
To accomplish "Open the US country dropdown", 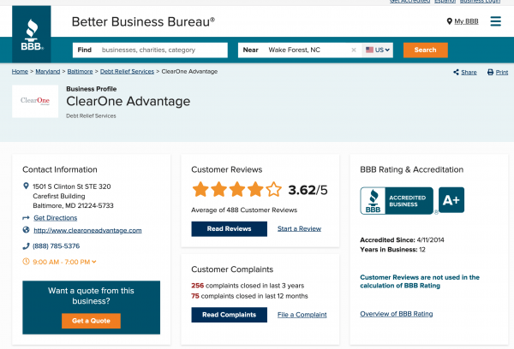I will pyautogui.click(x=378, y=50).
